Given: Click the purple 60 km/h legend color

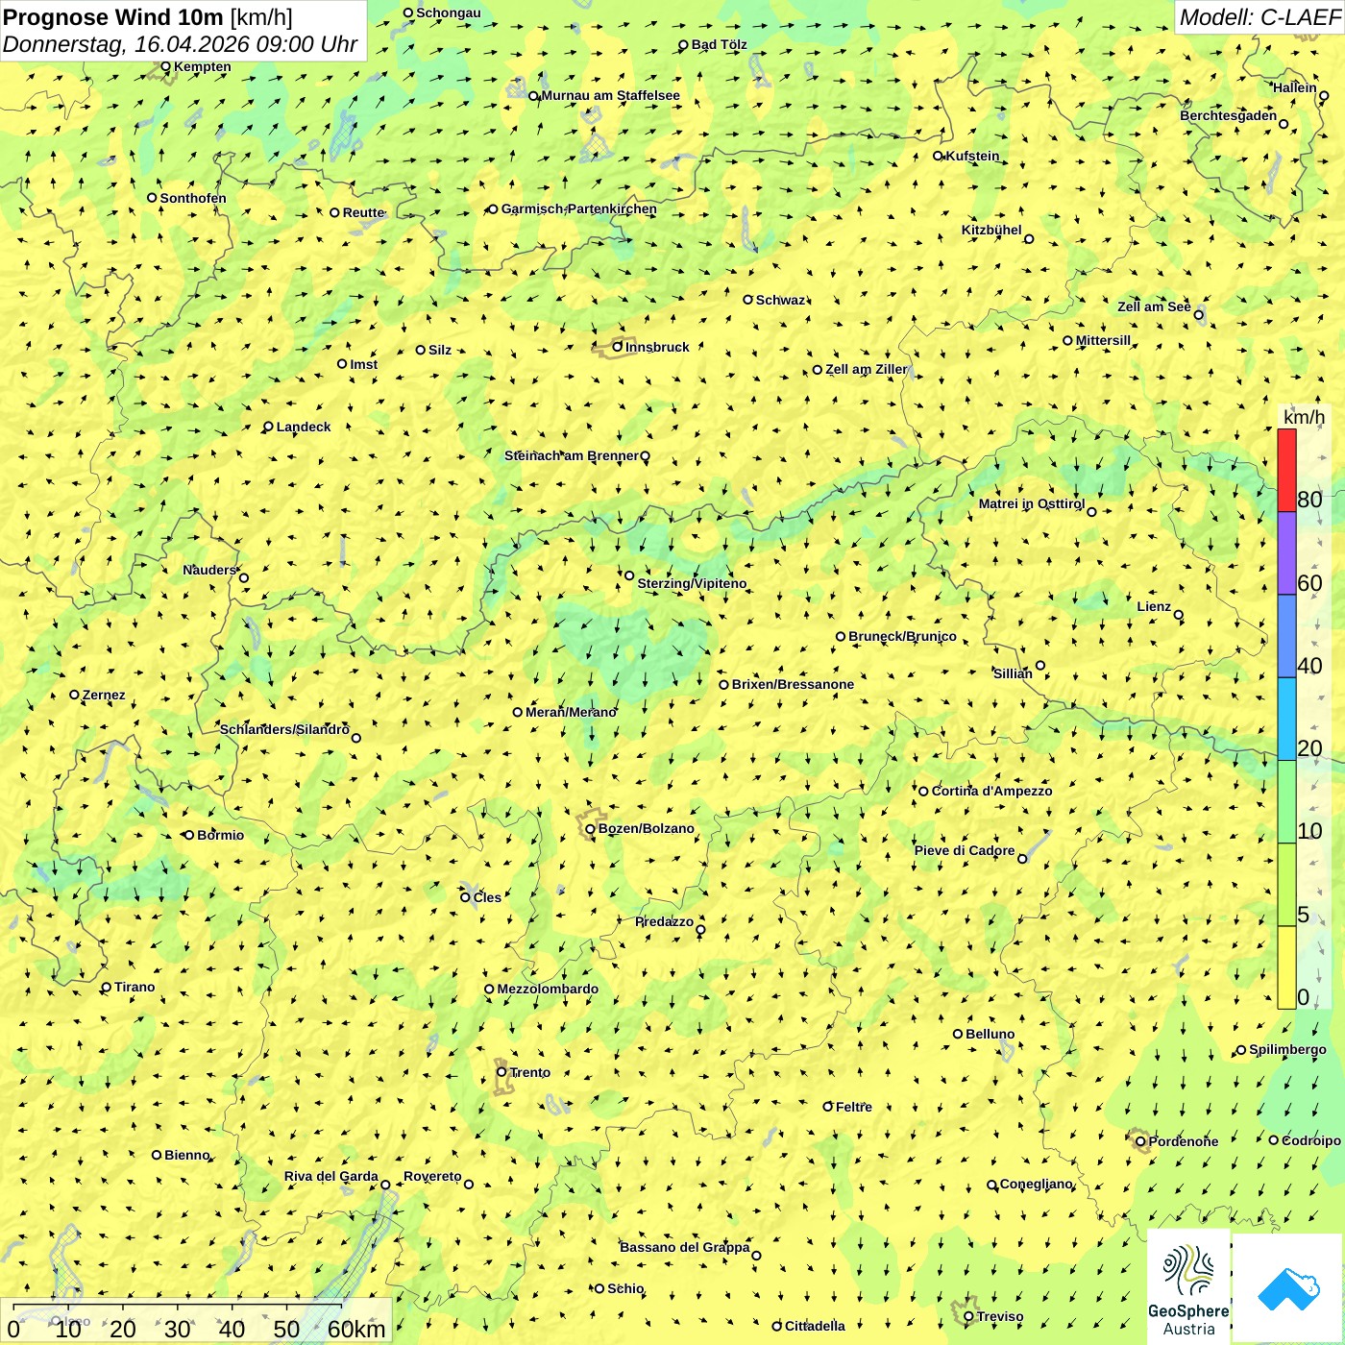Looking at the screenshot, I should pos(1286,553).
